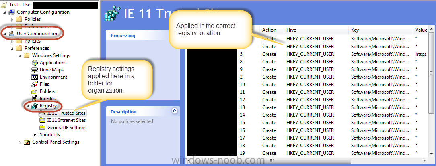Click the User Configuration icon
436x166 pixels.
(12, 34)
